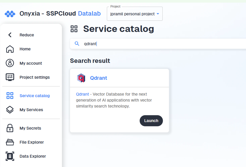The width and height of the screenshot is (246, 167).
Task: Click the magnifier icon in the search bar
Action: (77, 44)
